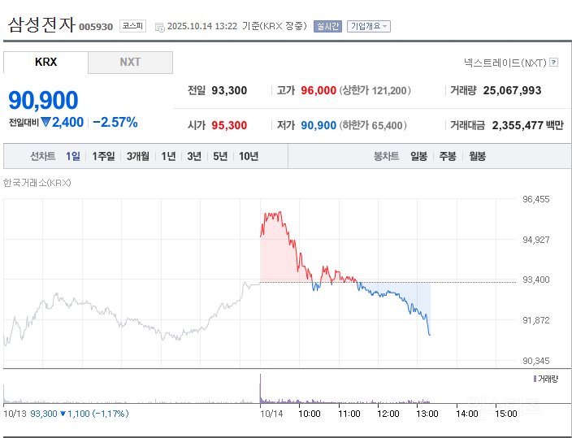
Task: Click the 넥스트레이드(NXT) link text
Action: pos(505,63)
